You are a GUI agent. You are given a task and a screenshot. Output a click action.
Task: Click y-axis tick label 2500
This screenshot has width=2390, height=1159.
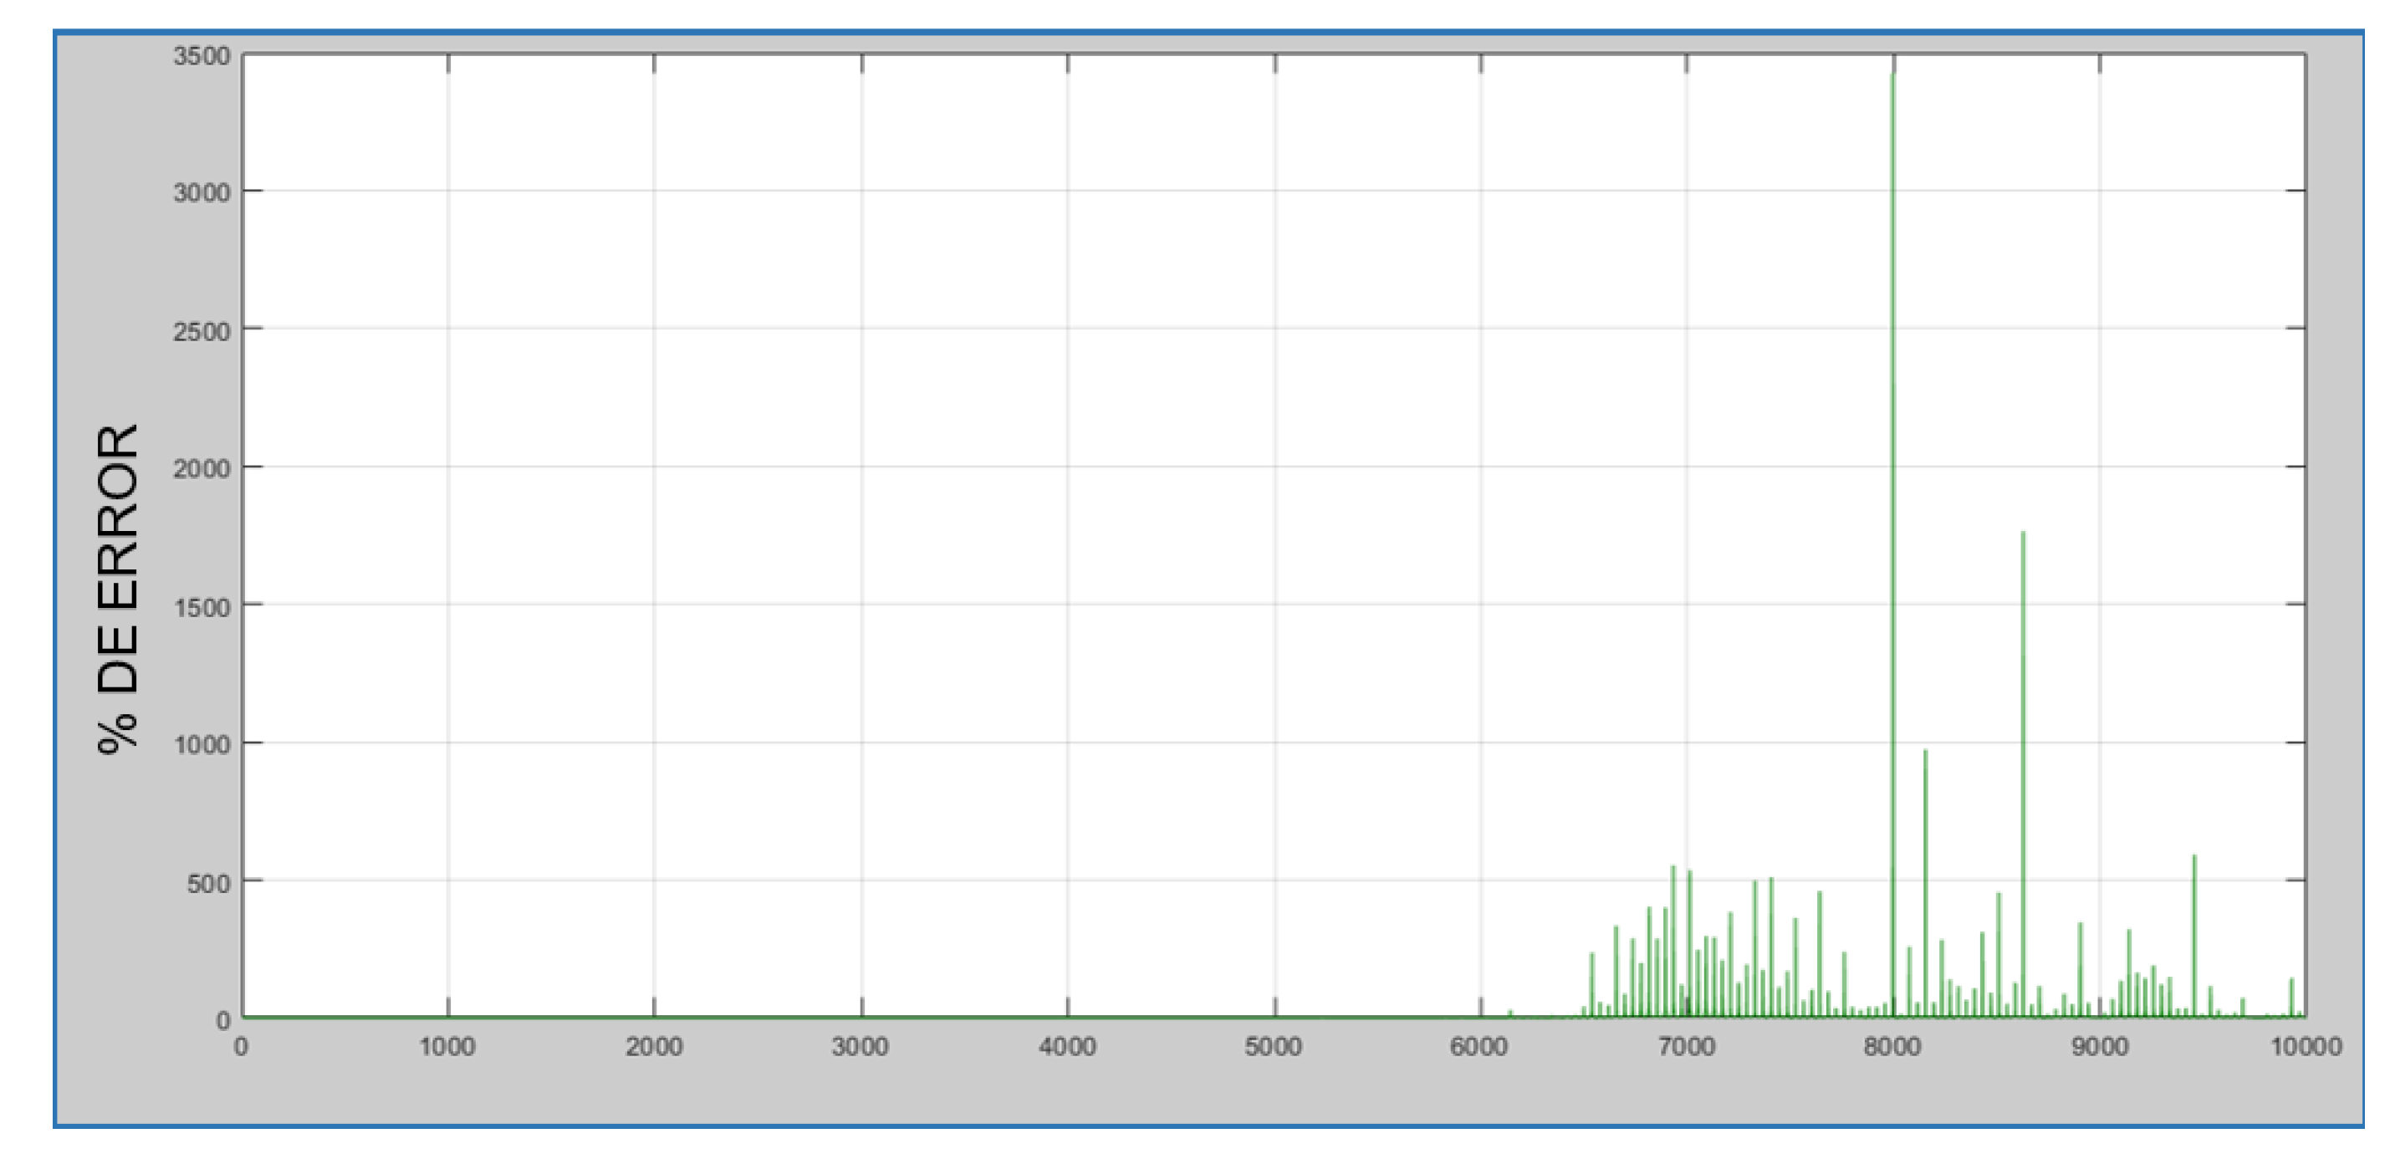202,331
